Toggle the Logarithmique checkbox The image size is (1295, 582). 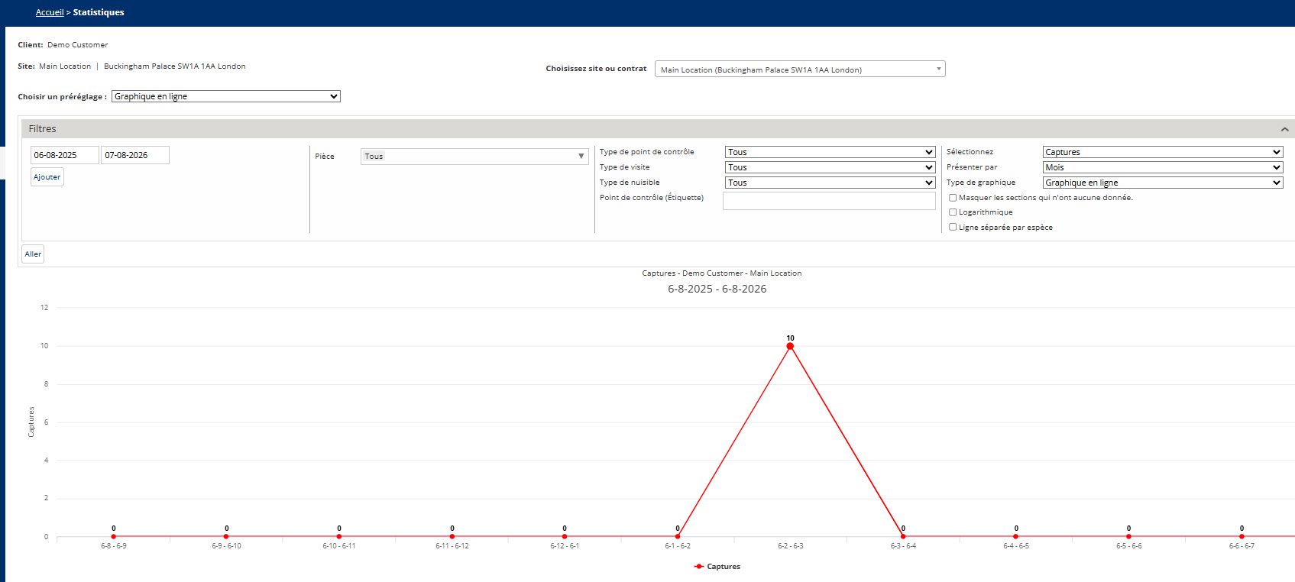[x=953, y=212]
